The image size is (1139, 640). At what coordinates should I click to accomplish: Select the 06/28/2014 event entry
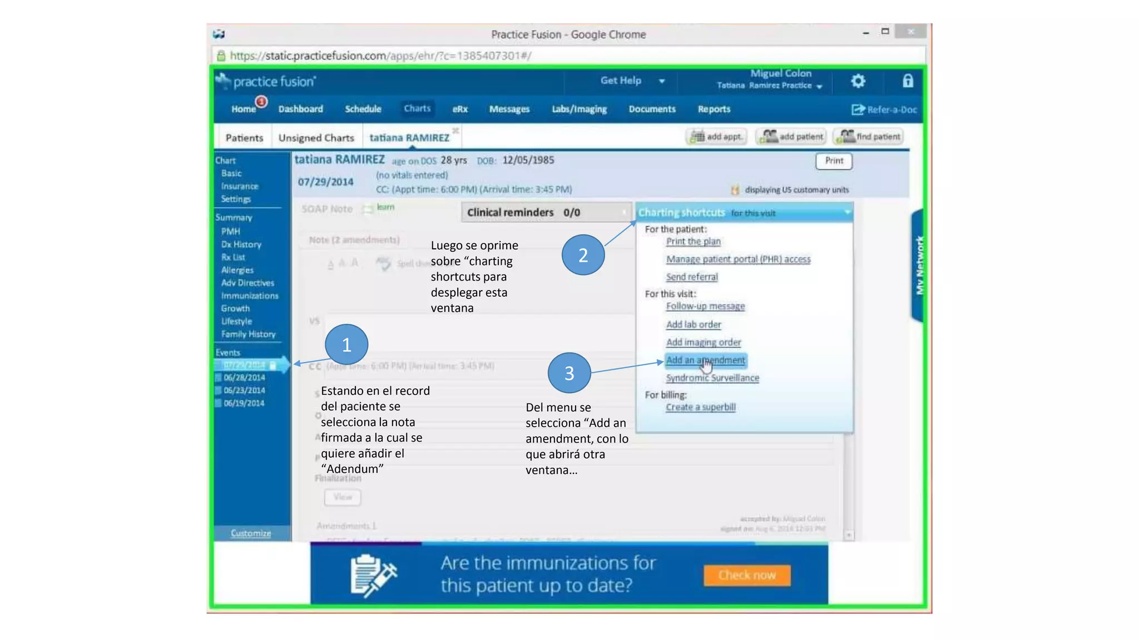244,378
